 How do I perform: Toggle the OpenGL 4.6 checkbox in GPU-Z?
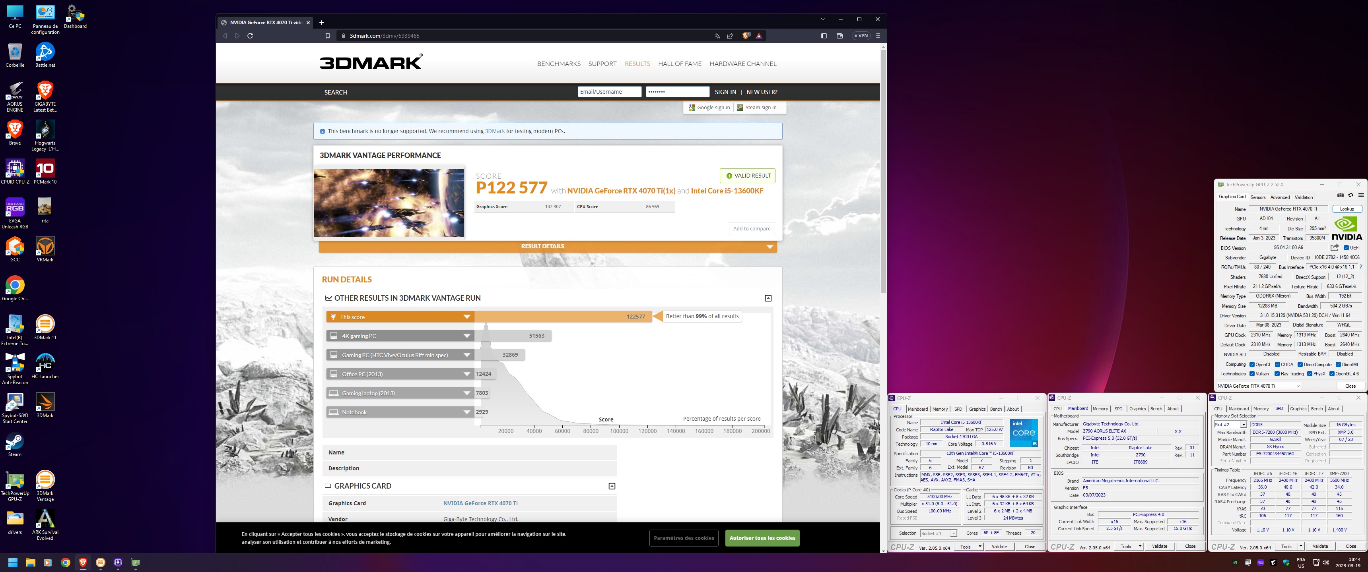pos(1332,374)
